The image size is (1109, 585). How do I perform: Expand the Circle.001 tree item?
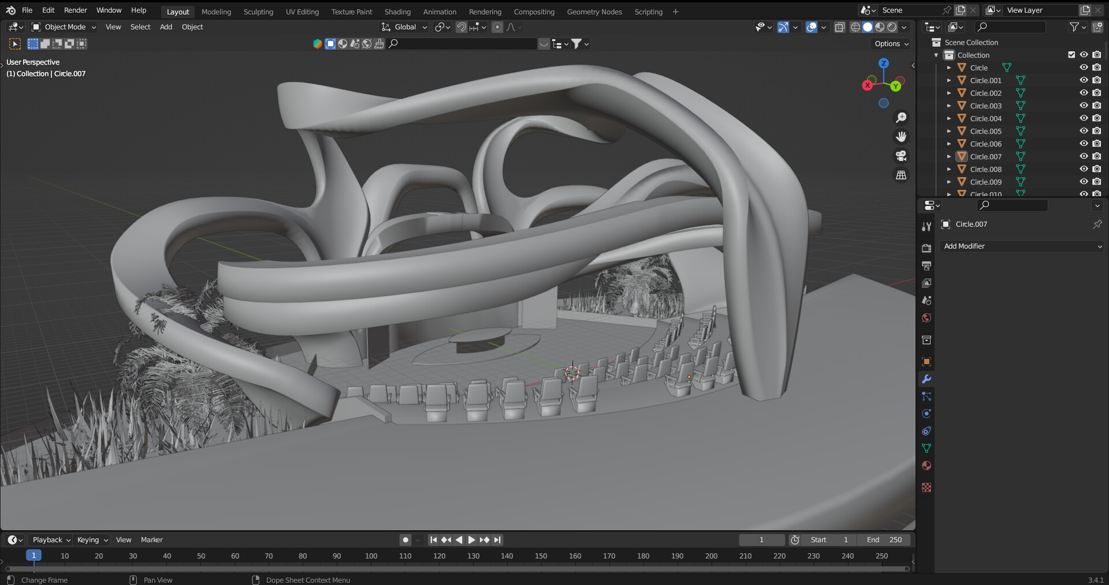pyautogui.click(x=948, y=80)
